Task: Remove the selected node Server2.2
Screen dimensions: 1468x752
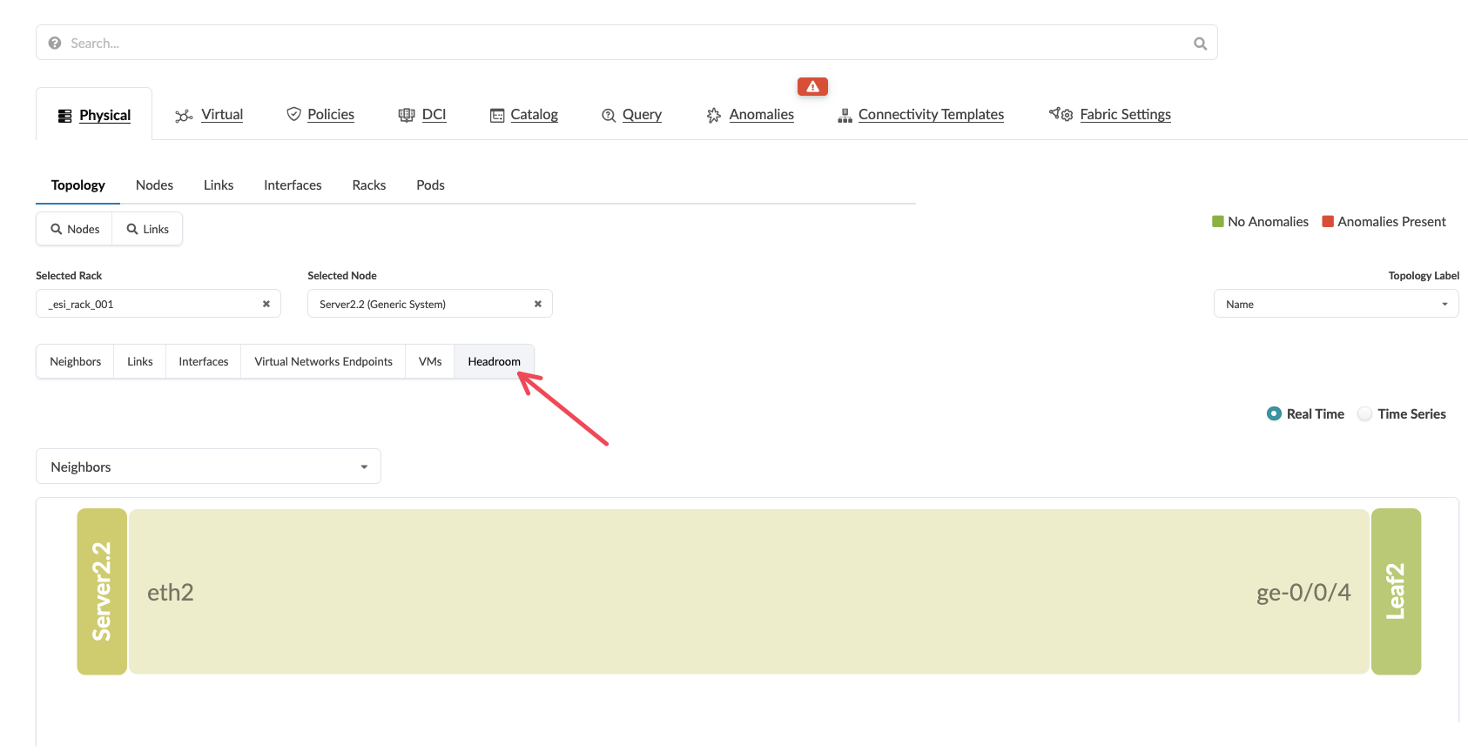Action: tap(537, 304)
